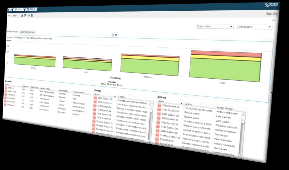
Task: Click the red icon beside System Y
Action: [x=6, y=87]
